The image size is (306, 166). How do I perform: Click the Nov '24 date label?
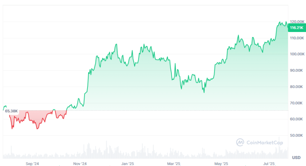(80, 164)
